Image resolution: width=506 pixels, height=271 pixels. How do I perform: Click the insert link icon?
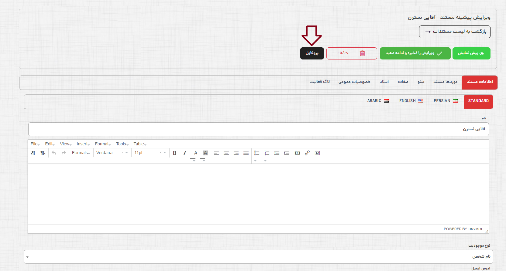(307, 153)
